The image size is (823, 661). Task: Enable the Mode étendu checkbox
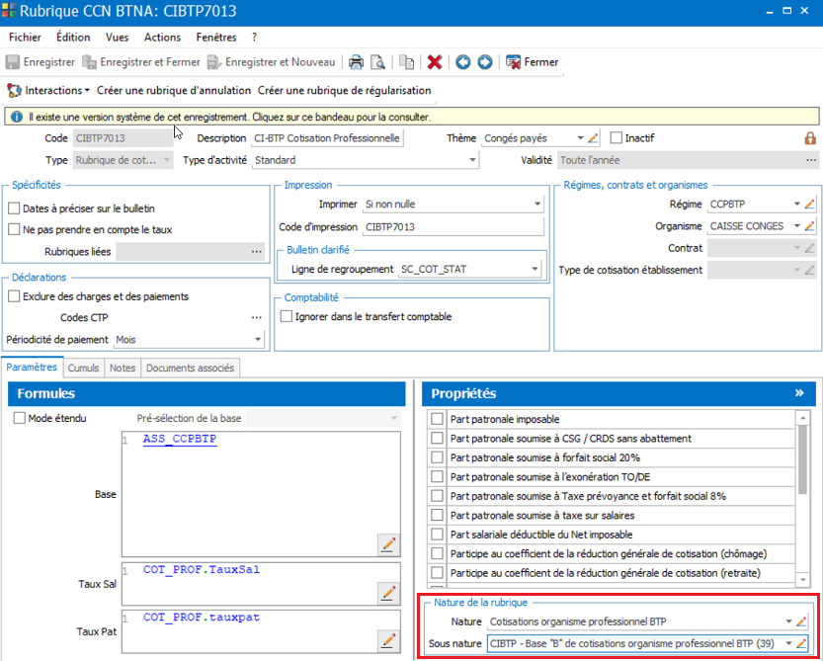[20, 419]
